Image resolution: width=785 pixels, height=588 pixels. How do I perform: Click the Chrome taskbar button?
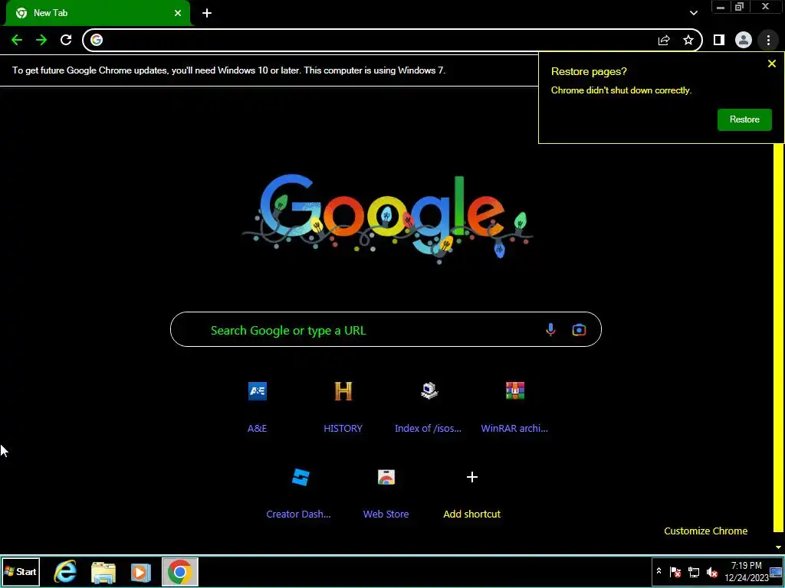tap(179, 571)
